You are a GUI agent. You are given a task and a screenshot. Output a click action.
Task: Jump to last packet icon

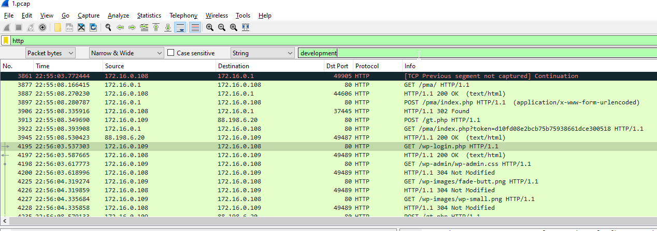coord(168,27)
